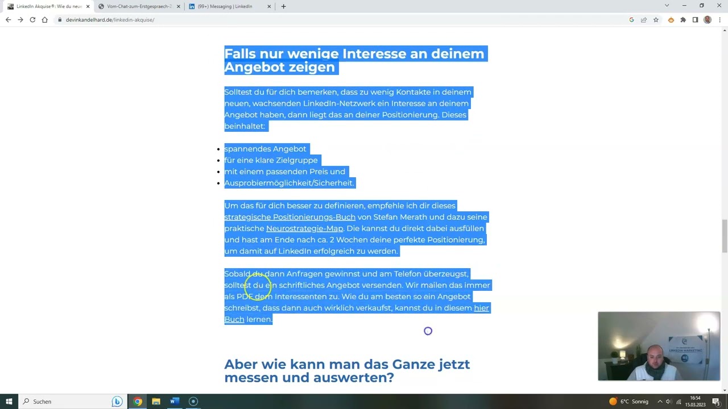This screenshot has height=409, width=728.
Task: Click the Google icon in address bar
Action: tap(631, 20)
